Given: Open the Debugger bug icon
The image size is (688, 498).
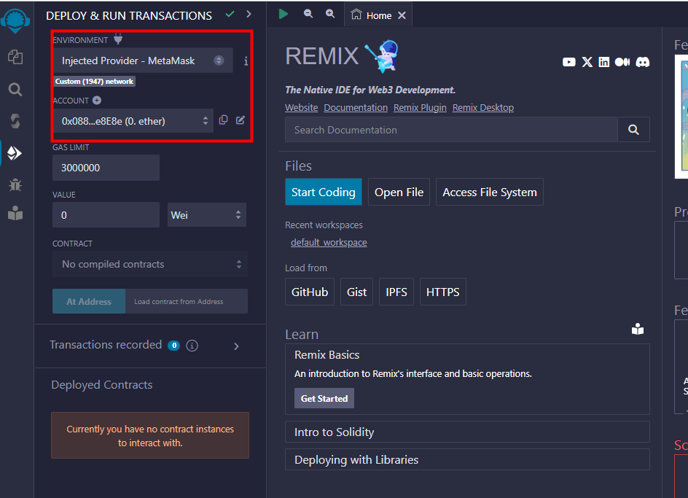Looking at the screenshot, I should (15, 185).
